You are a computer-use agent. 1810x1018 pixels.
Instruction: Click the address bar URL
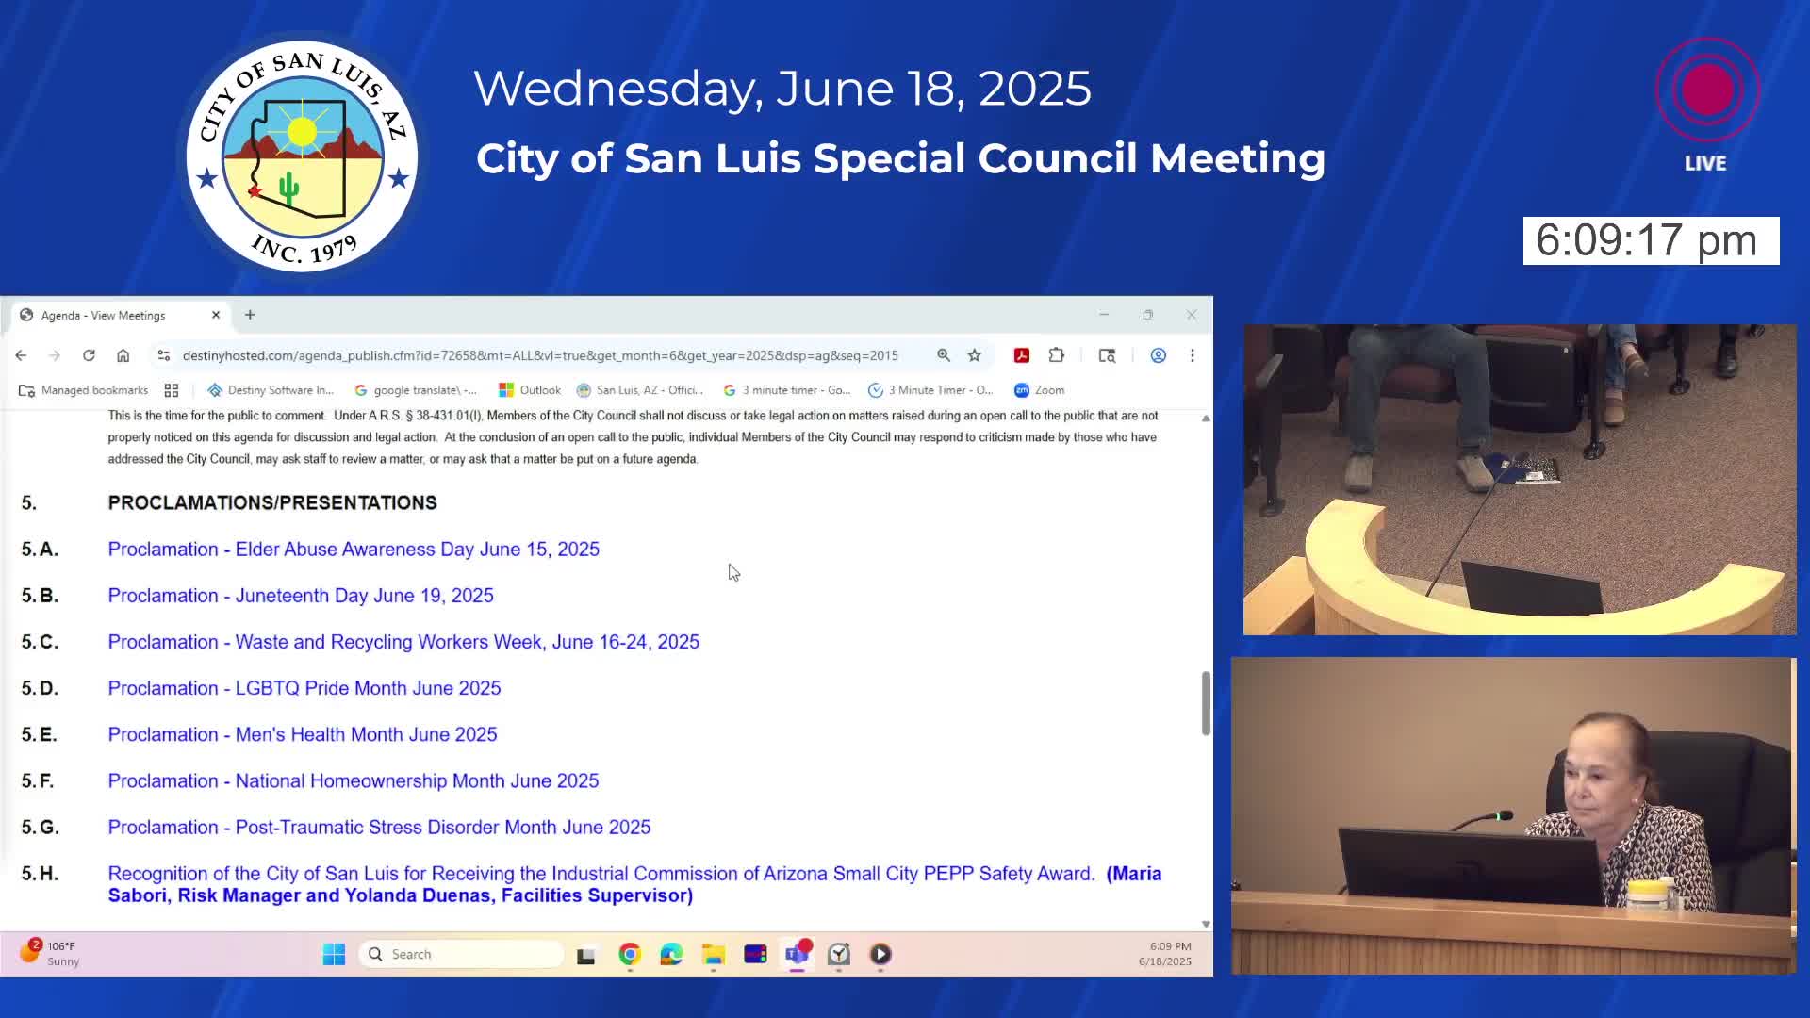pyautogui.click(x=540, y=355)
